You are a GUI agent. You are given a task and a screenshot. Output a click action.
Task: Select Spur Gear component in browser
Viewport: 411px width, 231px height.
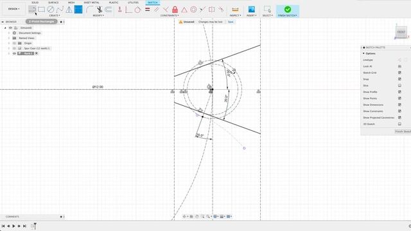(x=37, y=48)
